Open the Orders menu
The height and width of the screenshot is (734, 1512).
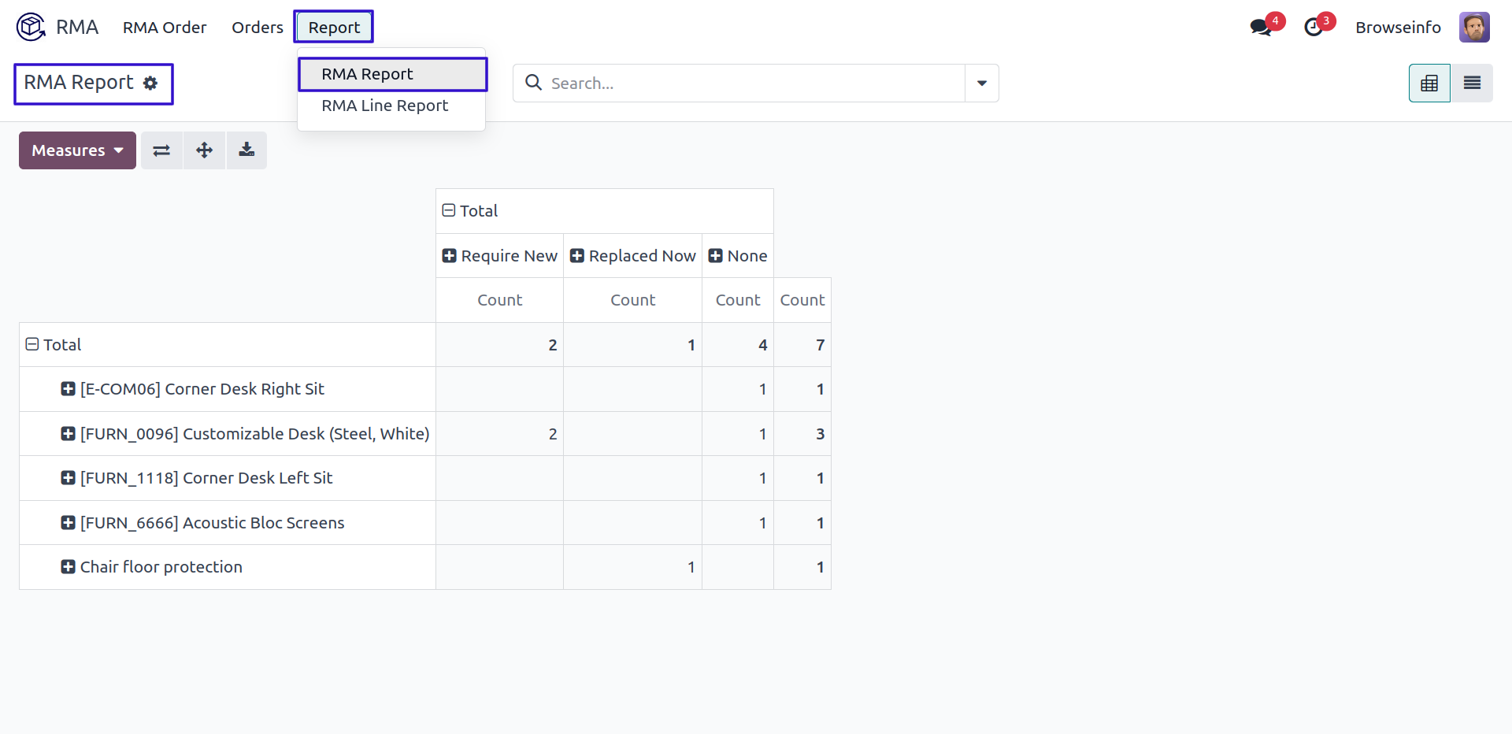257,28
